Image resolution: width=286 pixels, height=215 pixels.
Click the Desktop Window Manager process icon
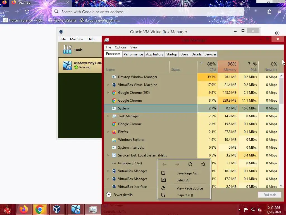114,77
